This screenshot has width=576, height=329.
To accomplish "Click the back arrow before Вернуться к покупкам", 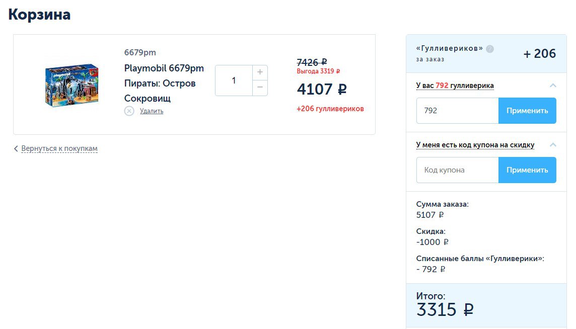I will [x=16, y=149].
